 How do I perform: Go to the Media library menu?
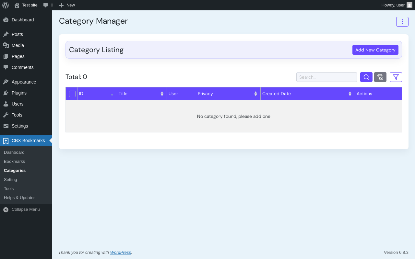(26, 45)
